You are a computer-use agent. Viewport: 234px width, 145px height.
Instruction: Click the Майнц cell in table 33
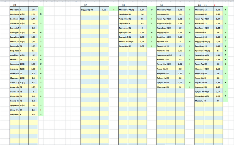coord(123,42)
